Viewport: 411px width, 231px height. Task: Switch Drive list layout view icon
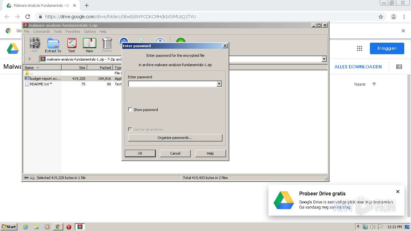coord(399,67)
